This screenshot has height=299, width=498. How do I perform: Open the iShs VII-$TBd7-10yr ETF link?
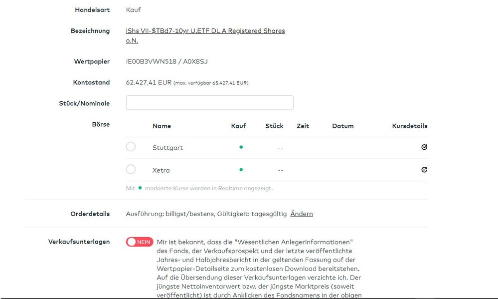click(205, 31)
